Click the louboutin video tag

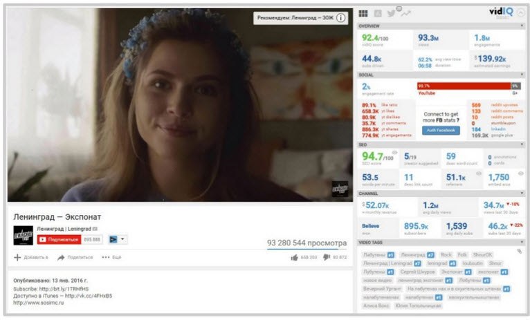(473, 263)
